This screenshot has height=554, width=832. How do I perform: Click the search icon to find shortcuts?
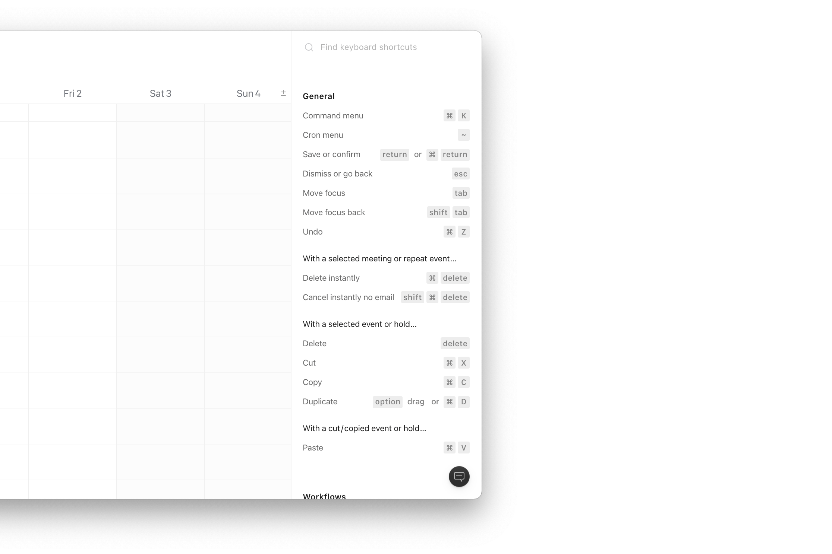(308, 47)
